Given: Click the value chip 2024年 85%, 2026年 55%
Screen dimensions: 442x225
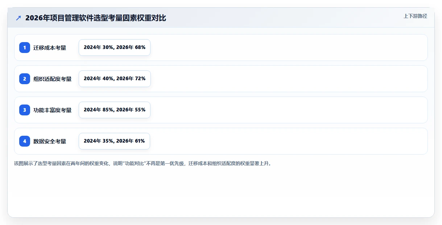Looking at the screenshot, I should [x=115, y=110].
